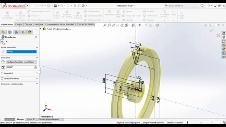Click Zoom to Fit magnifier in view toolbar
This screenshot has width=226, height=127.
tap(105, 25)
